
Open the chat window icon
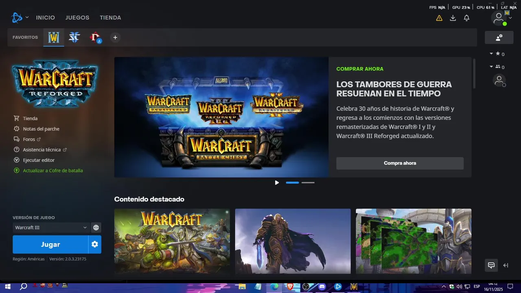491,265
